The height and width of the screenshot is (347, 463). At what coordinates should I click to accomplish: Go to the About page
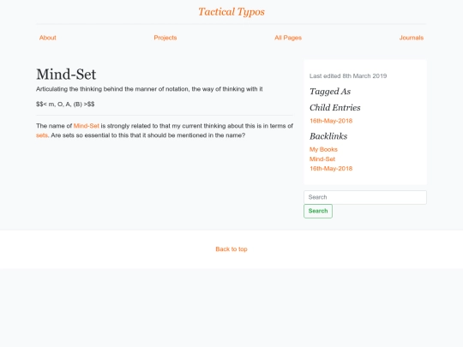point(47,38)
